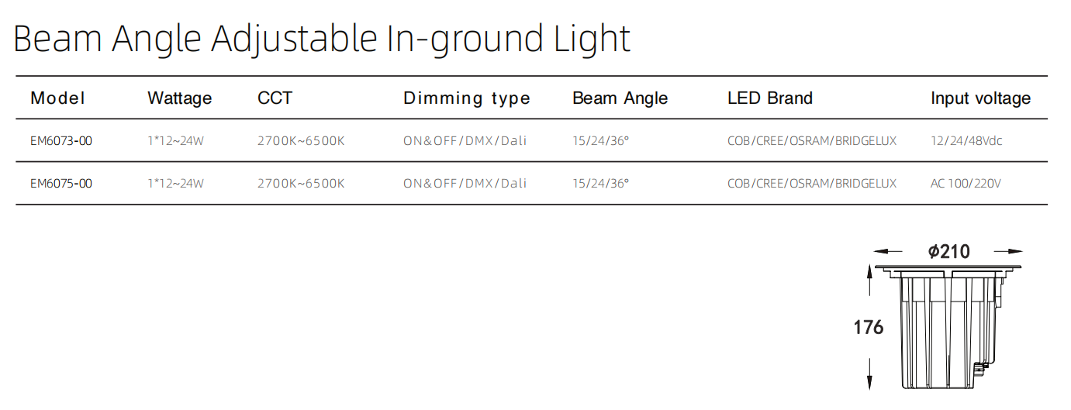Click the Dimming type column header
This screenshot has height=410, width=1071.
[466, 98]
